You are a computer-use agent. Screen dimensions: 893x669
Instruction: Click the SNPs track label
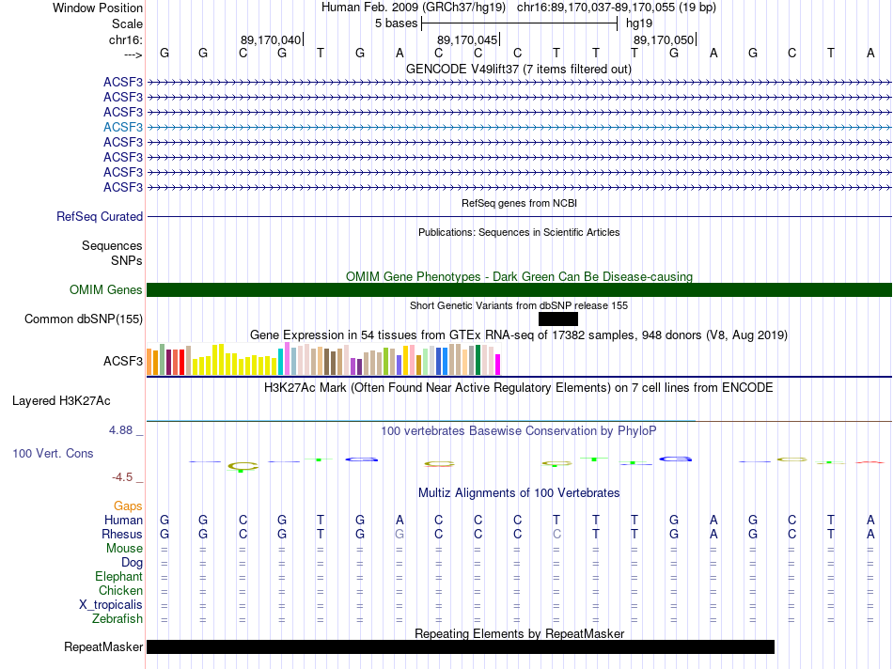click(x=127, y=260)
